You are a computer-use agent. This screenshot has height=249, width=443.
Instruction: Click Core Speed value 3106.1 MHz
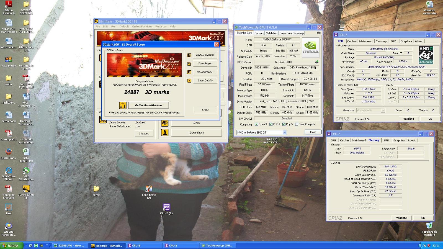368,89
